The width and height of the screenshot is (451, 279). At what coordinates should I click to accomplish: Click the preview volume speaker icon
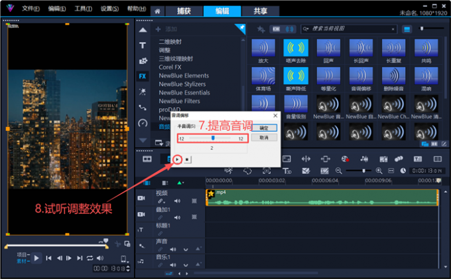click(x=100, y=258)
